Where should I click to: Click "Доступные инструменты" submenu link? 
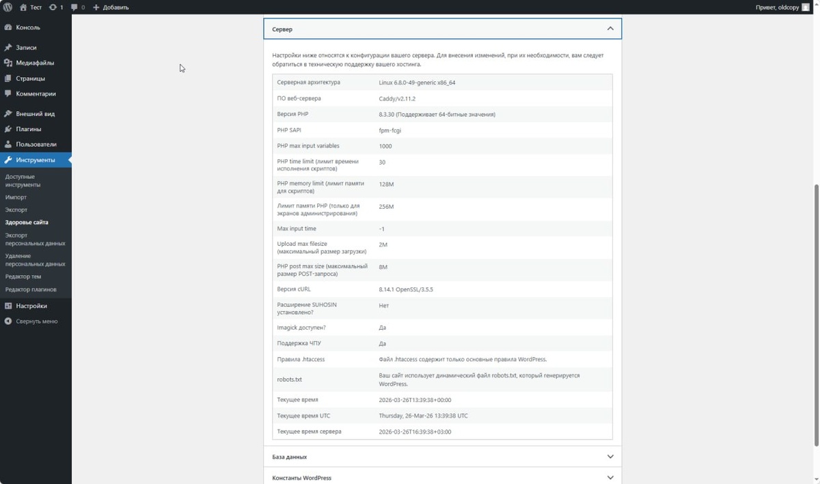23,181
